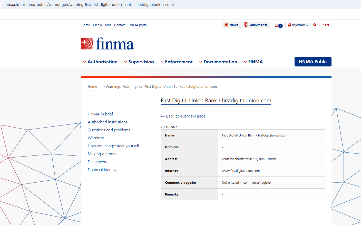Open the Documents button label
This screenshot has width=361, height=225.
(x=258, y=25)
